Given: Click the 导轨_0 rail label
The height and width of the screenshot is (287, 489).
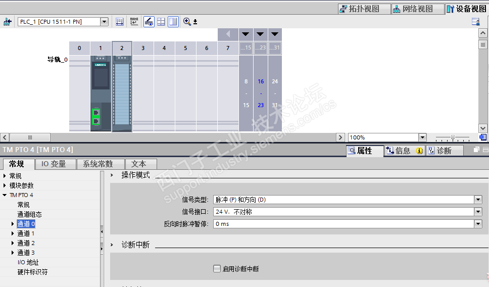Looking at the screenshot, I should pos(58,59).
